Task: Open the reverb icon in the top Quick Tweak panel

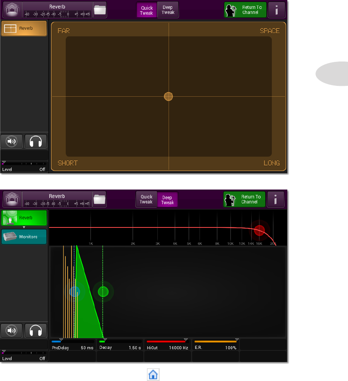Action: pos(12,10)
